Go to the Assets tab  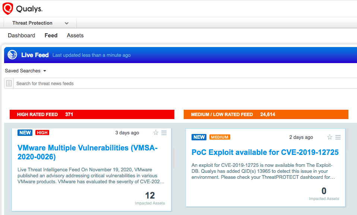click(75, 35)
